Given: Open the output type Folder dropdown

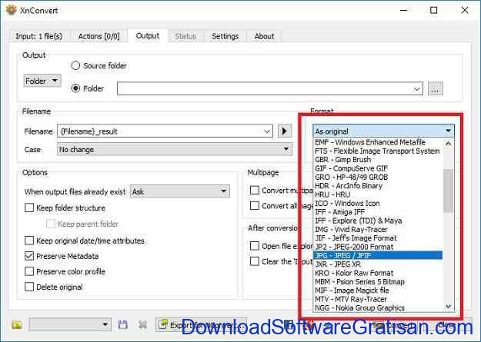Looking at the screenshot, I should [x=42, y=81].
